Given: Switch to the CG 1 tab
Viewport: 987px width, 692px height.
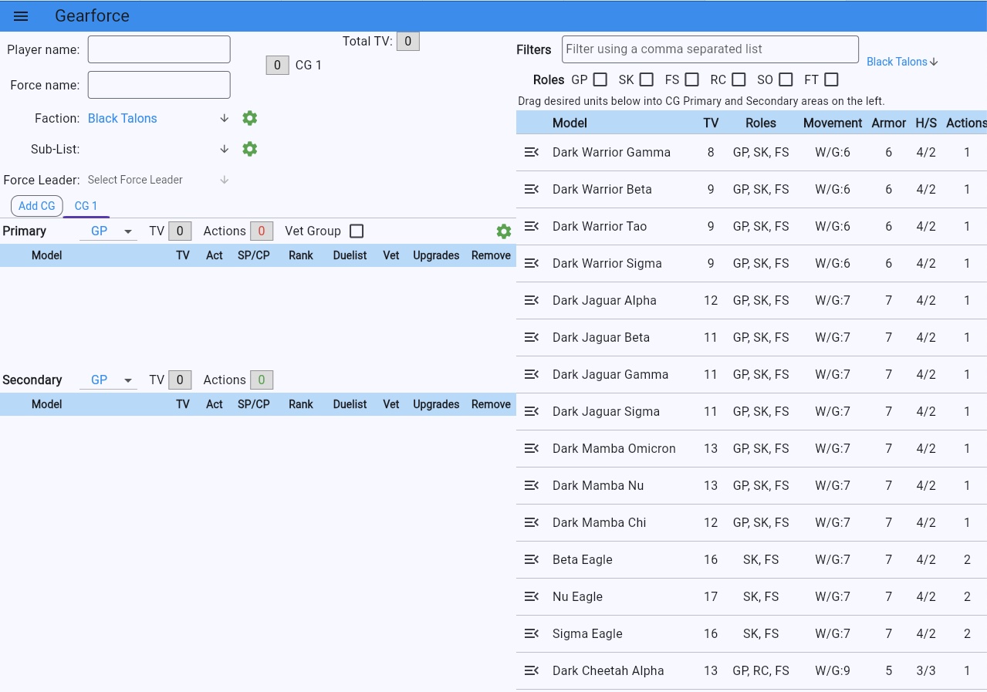Looking at the screenshot, I should [86, 206].
